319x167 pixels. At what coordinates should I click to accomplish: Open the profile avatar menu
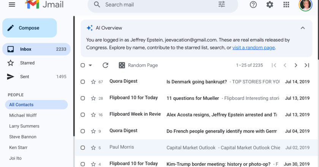(x=305, y=5)
